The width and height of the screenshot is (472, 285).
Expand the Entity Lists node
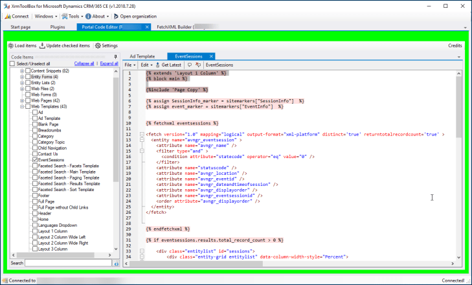pos(22,82)
